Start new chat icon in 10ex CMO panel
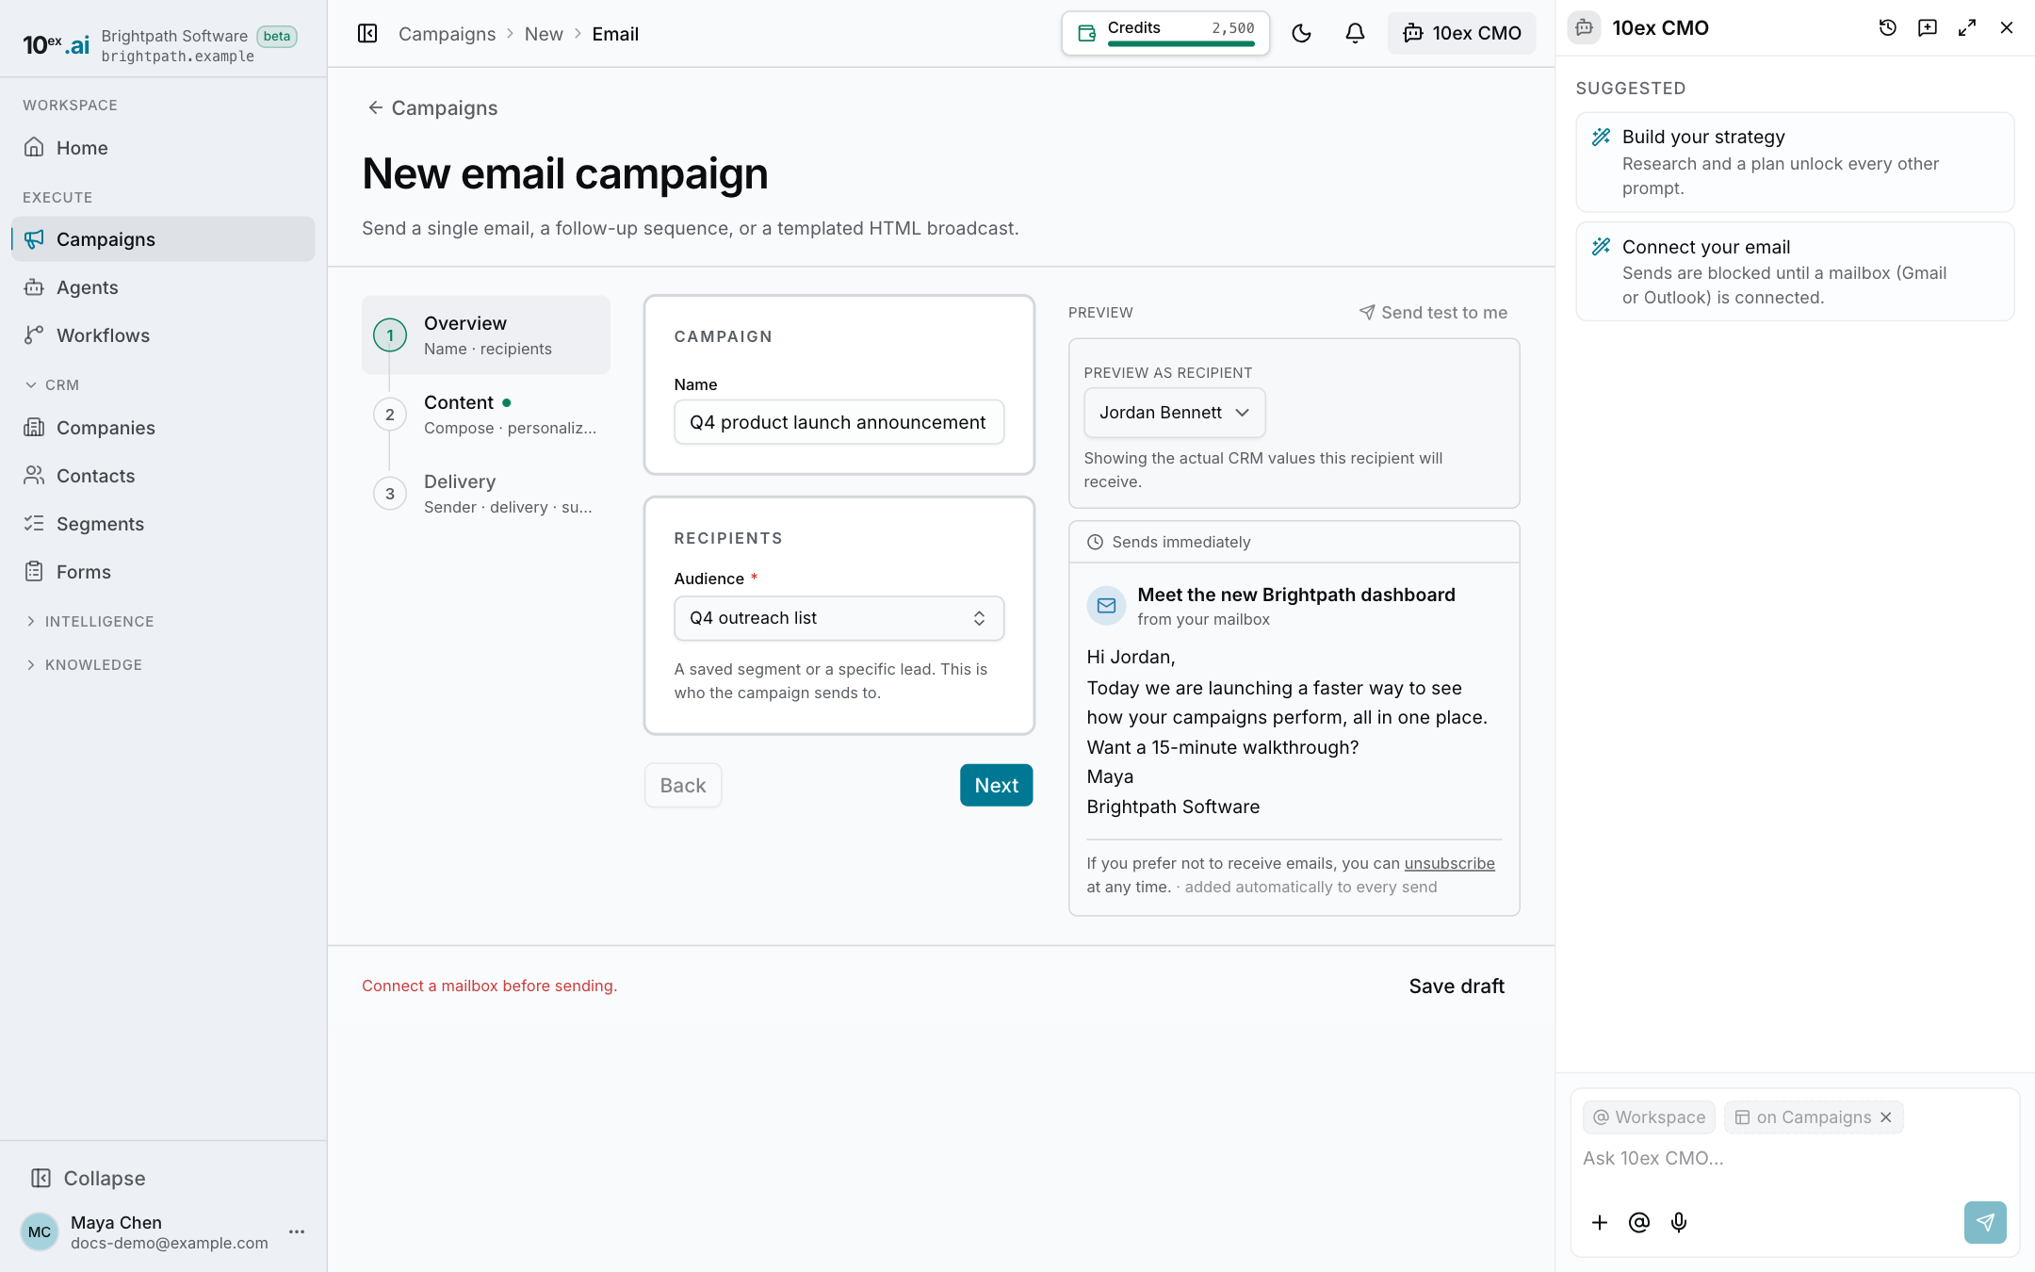 [x=1927, y=28]
